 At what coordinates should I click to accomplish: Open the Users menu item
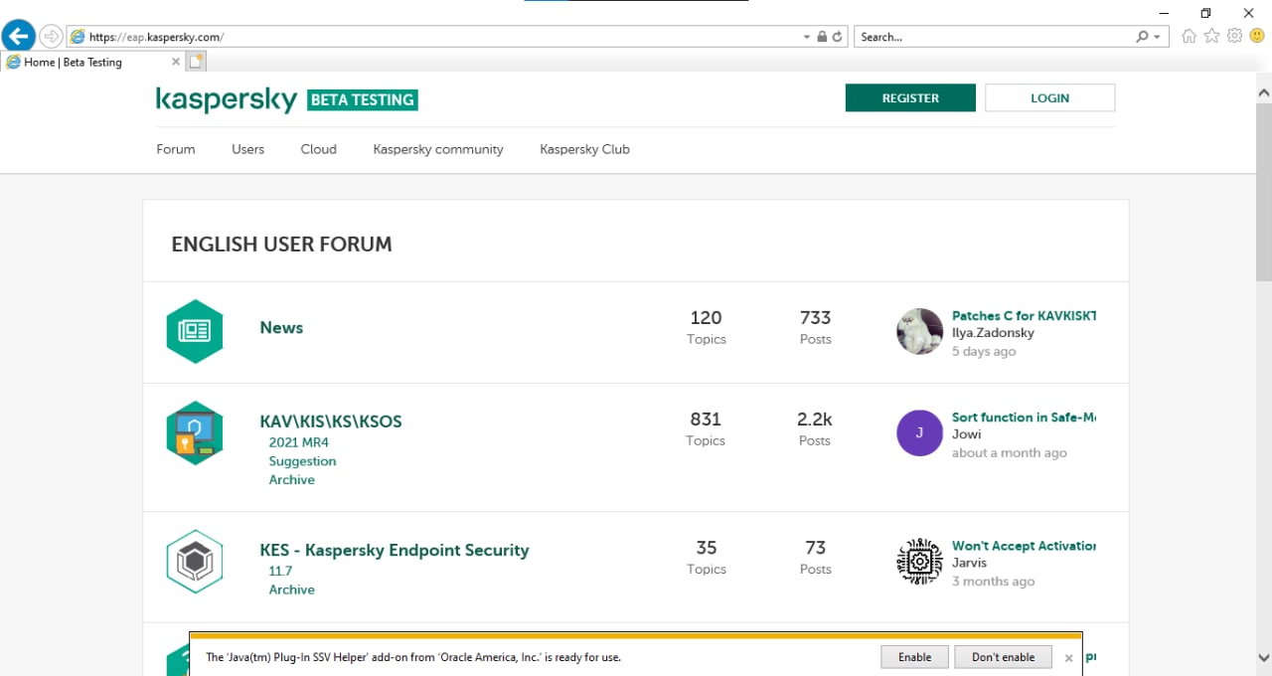pyautogui.click(x=248, y=149)
